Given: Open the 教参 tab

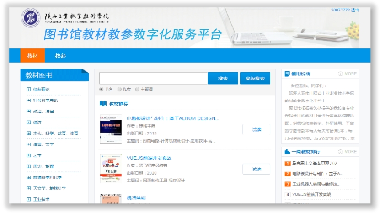Looking at the screenshot, I should [60, 56].
